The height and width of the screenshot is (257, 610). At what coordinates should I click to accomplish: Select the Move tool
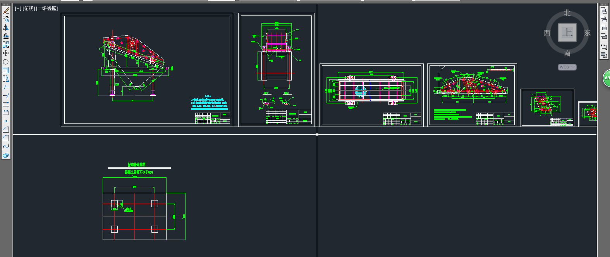(x=6, y=53)
